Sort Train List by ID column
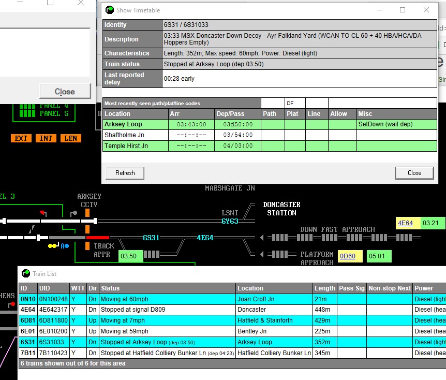 28,288
